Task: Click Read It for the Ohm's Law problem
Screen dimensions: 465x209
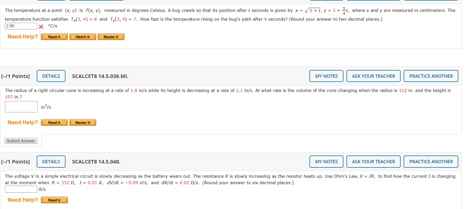Action: (54, 200)
